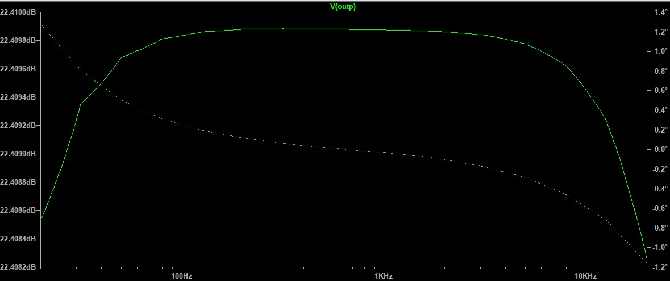Viewport: 670px width, 281px height.
Task: Click the -0.6° phase axis label
Action: [x=659, y=208]
